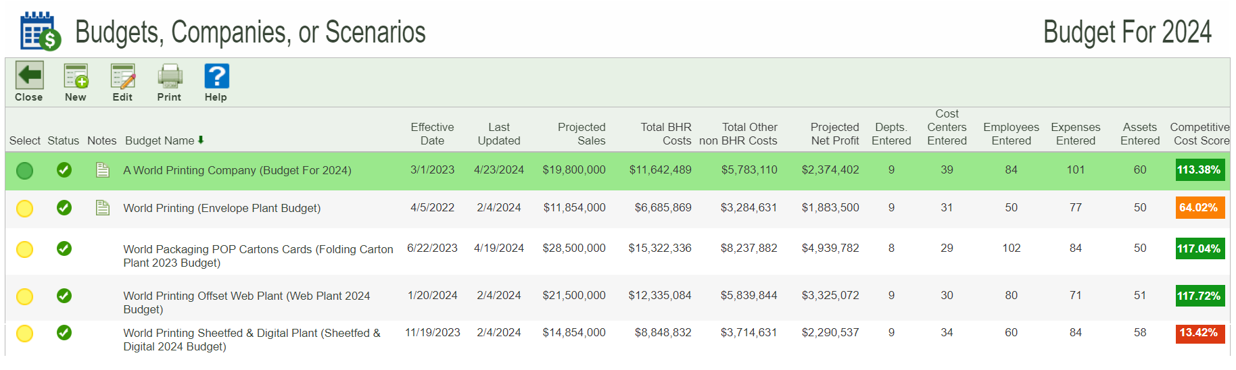Select the Envelope Plant Budget row circle
This screenshot has height=370, width=1236.
tap(24, 209)
